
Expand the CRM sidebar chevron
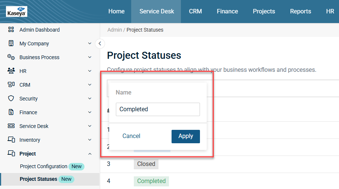pyautogui.click(x=90, y=85)
